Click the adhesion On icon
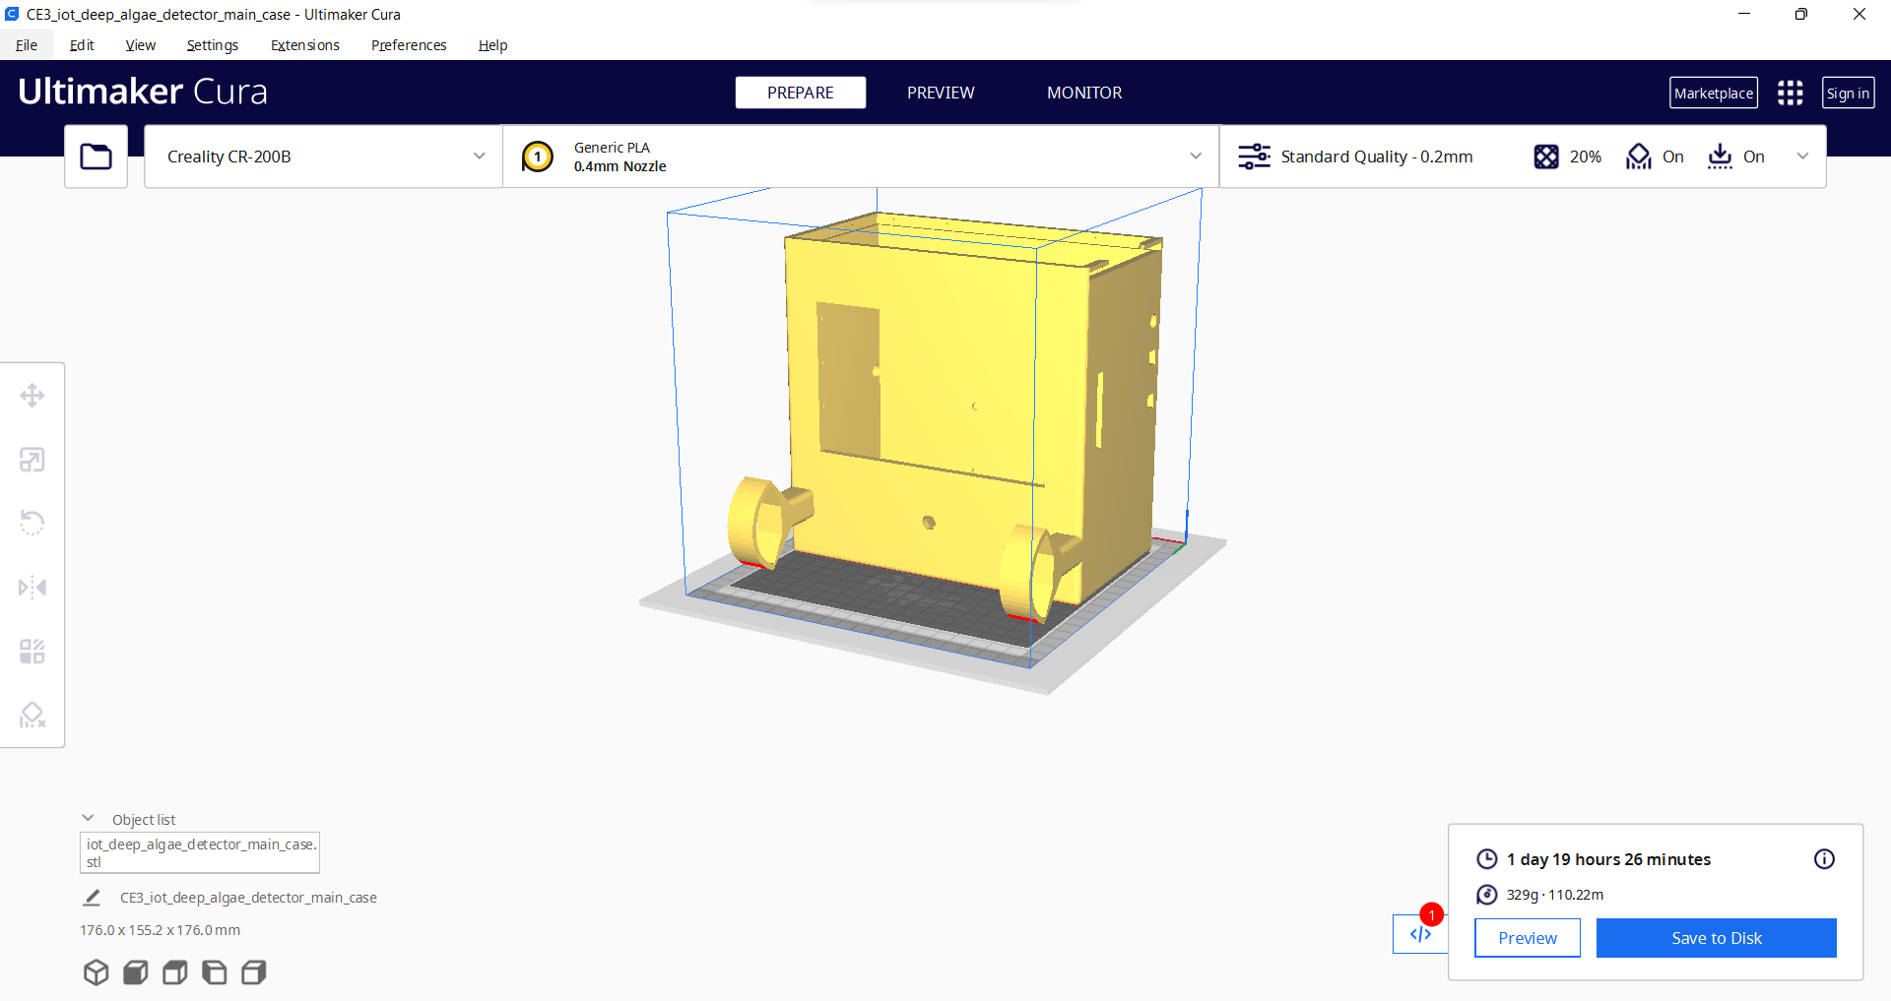 [1721, 156]
